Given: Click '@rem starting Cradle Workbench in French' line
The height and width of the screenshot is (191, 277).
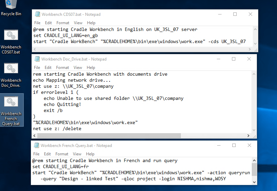Looking at the screenshot, I should click(x=105, y=161).
